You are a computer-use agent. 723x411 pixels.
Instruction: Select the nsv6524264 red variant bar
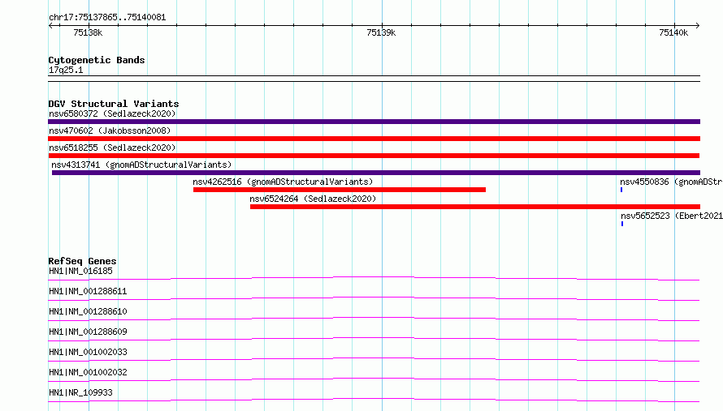click(x=475, y=207)
